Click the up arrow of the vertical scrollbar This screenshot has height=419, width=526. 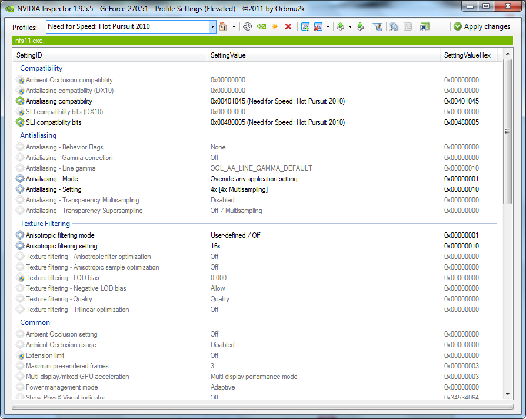click(508, 54)
